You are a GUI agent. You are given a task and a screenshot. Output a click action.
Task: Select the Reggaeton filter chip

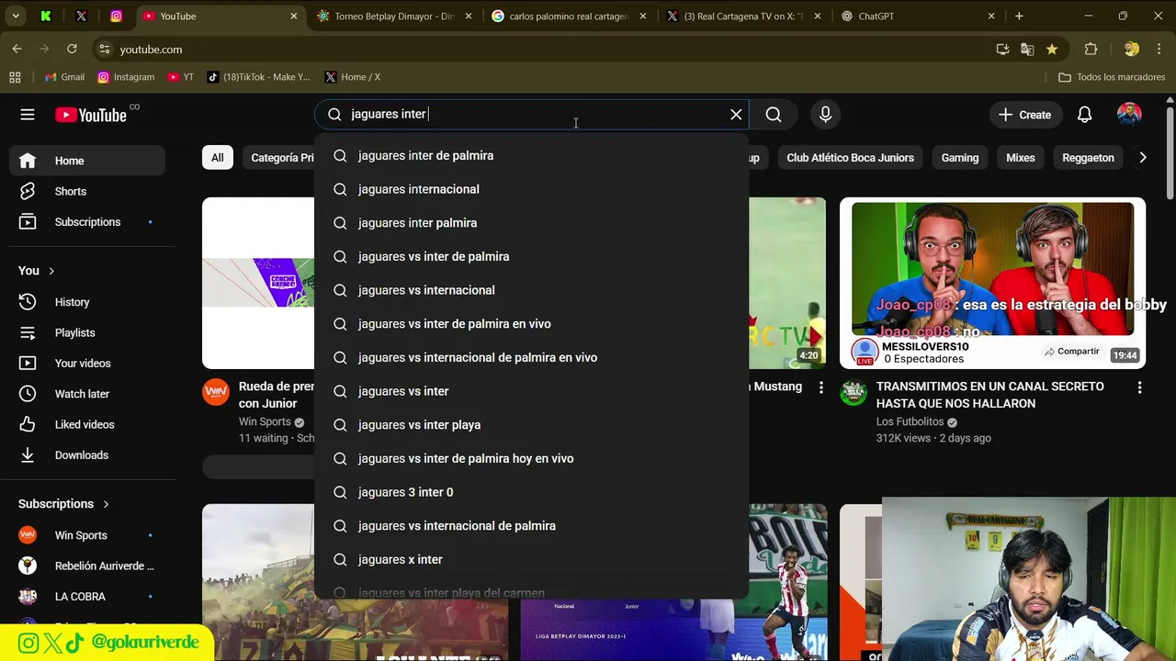pos(1088,158)
